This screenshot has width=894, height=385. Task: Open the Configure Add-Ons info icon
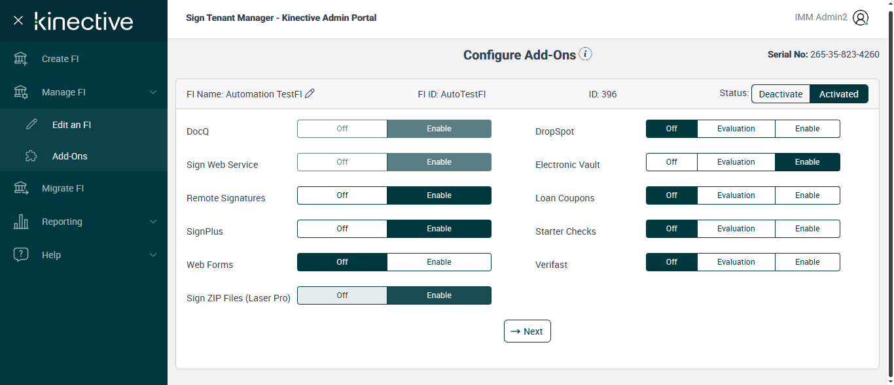586,54
